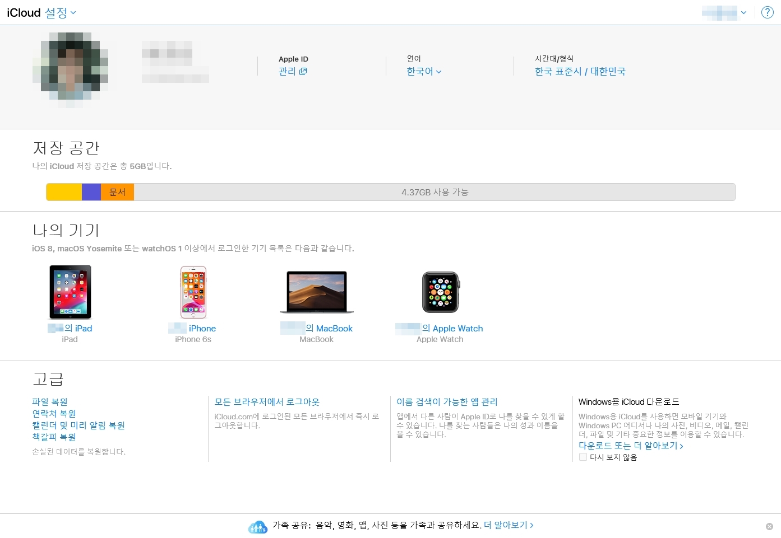Click the orange 문서 storage segment
The width and height of the screenshot is (781, 538).
[117, 192]
